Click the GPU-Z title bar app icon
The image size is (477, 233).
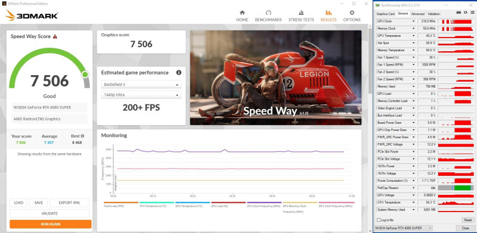[x=377, y=5]
